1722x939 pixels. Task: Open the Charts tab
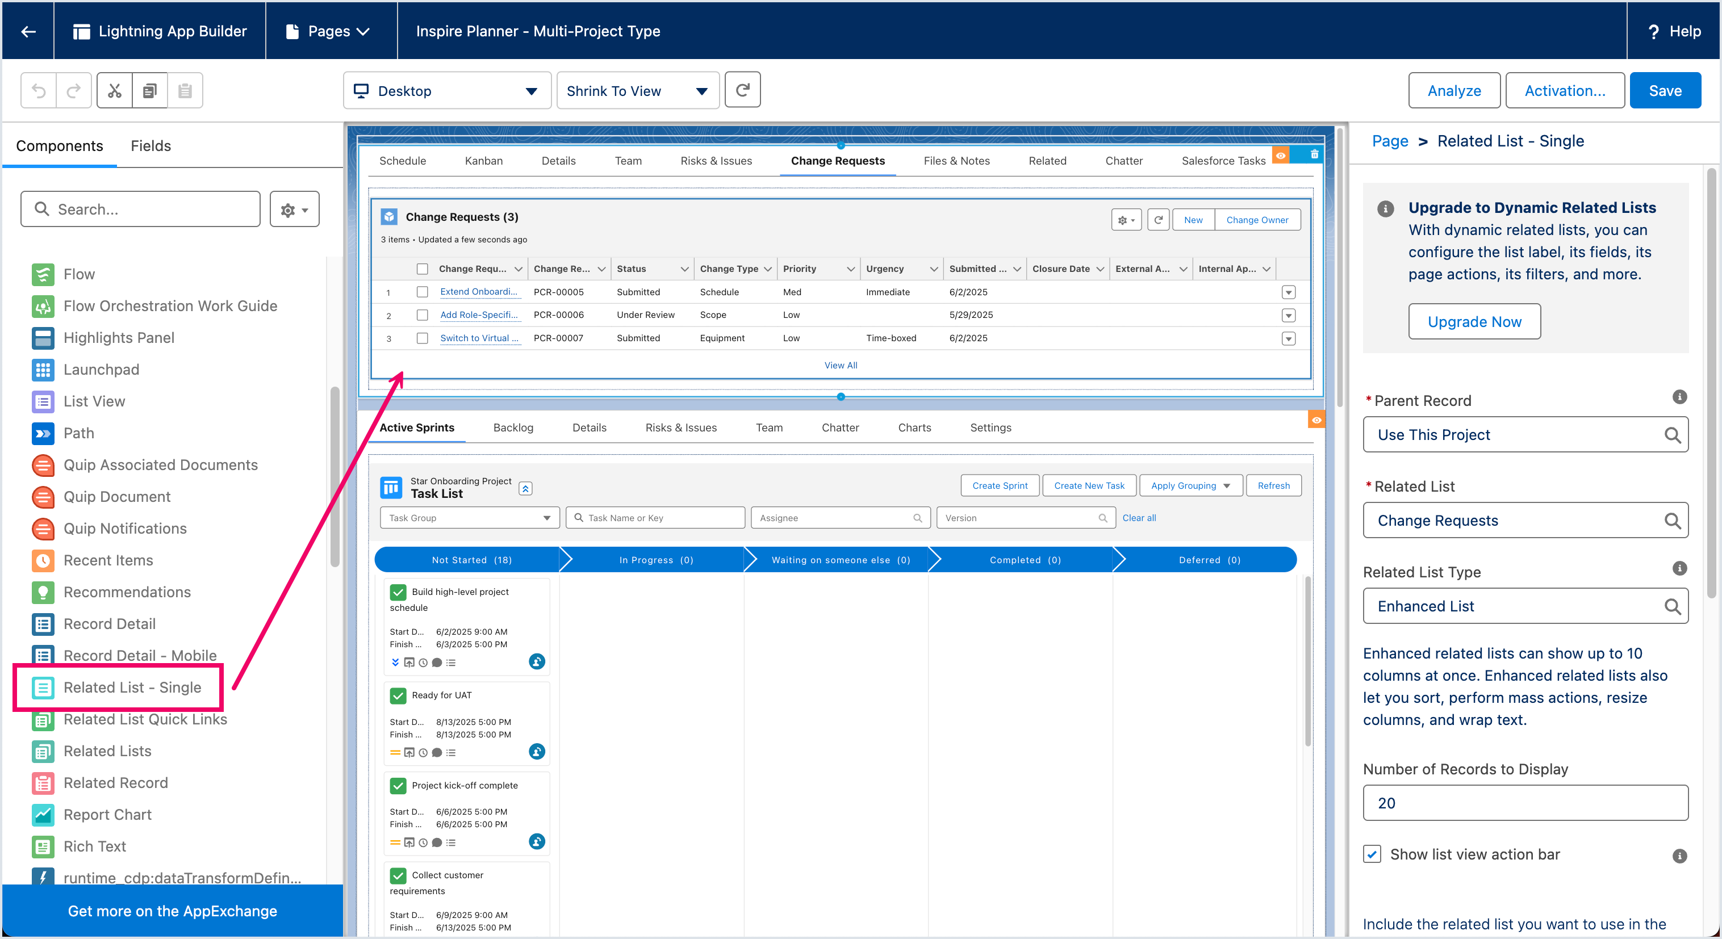(914, 427)
